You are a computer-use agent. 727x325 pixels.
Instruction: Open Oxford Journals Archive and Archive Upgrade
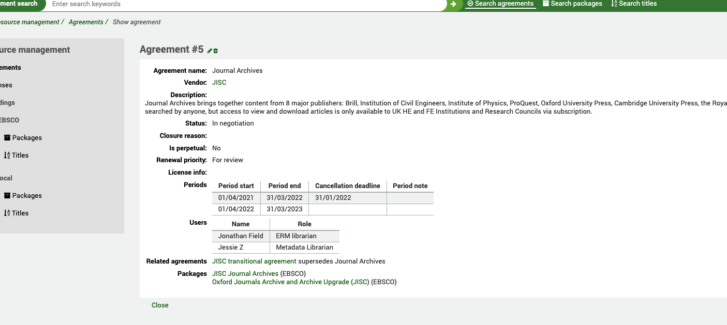pyautogui.click(x=290, y=282)
